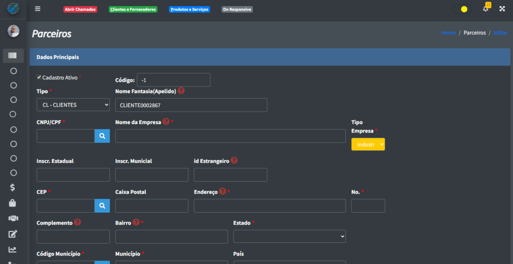Click the barcode icon in sidebar
The width and height of the screenshot is (513, 264).
14,55
